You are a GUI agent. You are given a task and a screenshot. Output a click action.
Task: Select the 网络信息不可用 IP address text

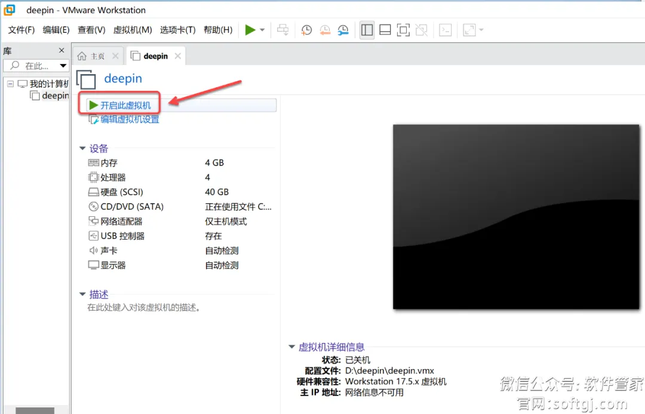coord(374,392)
